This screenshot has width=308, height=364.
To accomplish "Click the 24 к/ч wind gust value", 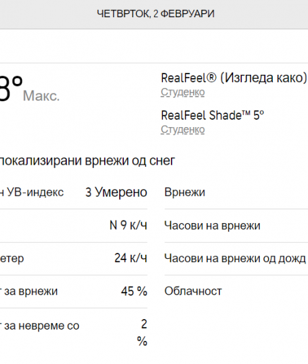I will [x=130, y=258].
